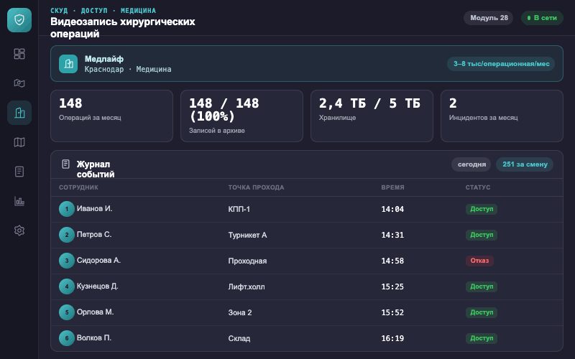The height and width of the screenshot is (359, 575).
Task: Click the Доступ badge for Петров С.
Action: 482,235
